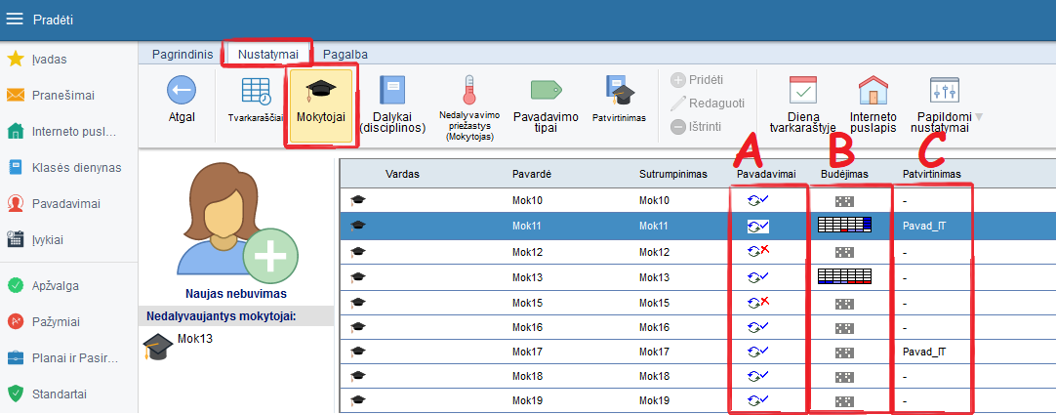Open Pavadavimo tipai tag icon
The height and width of the screenshot is (415, 1056).
tap(546, 91)
